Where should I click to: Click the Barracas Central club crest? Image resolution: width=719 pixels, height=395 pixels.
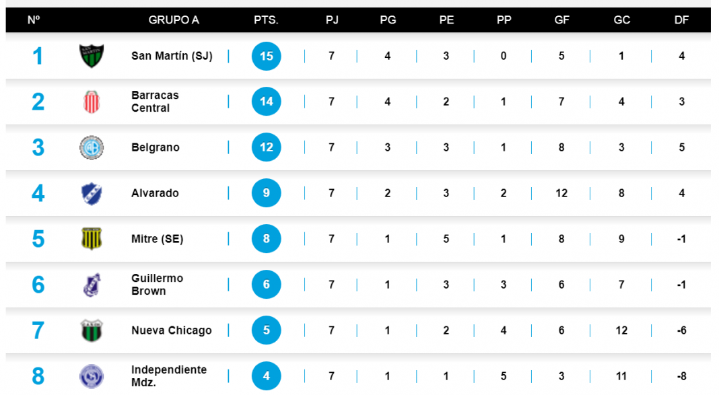[x=91, y=102]
